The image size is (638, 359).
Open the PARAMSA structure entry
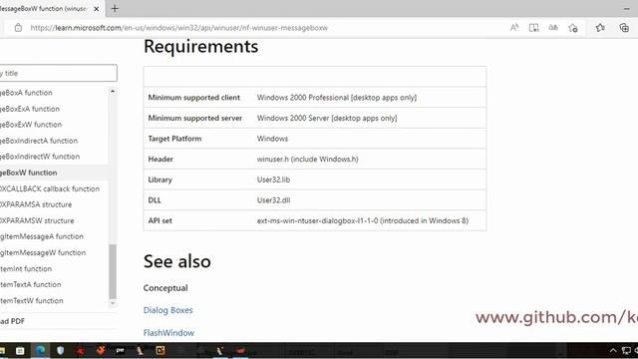click(x=36, y=204)
